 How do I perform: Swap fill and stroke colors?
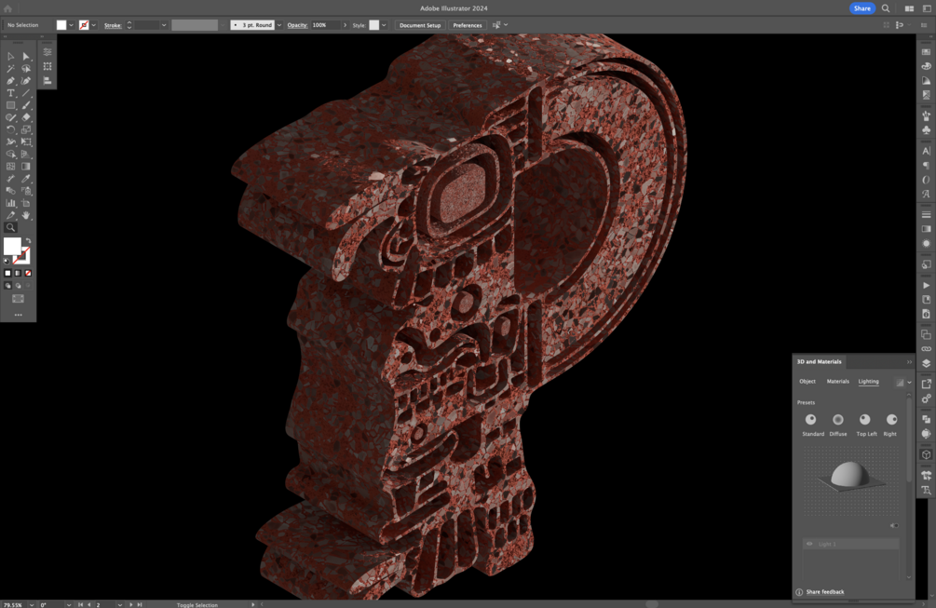tap(28, 240)
